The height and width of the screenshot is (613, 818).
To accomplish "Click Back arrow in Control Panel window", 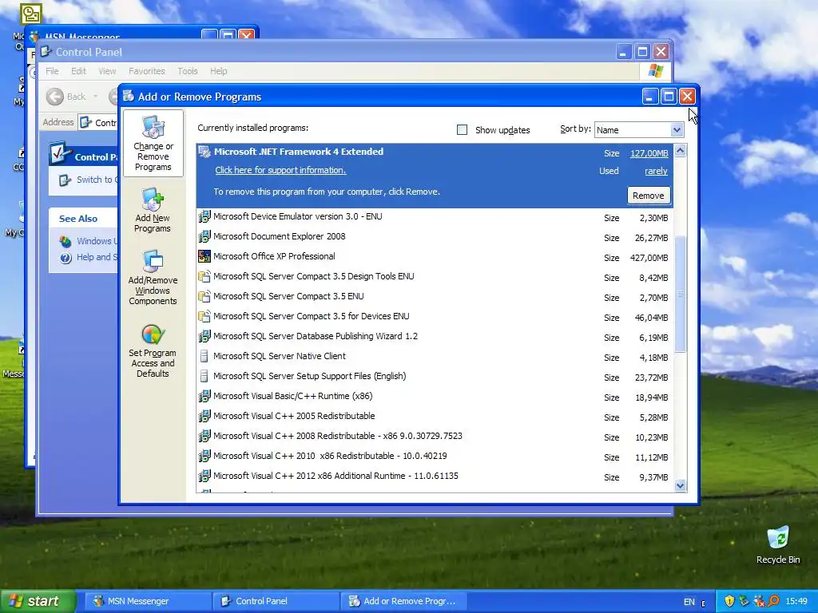I will [55, 97].
